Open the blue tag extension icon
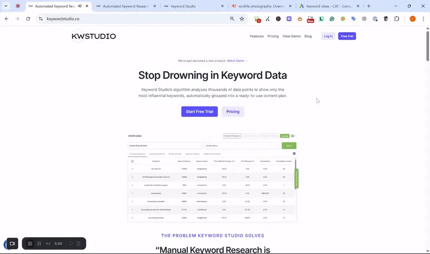The width and height of the screenshot is (430, 254). [354, 19]
